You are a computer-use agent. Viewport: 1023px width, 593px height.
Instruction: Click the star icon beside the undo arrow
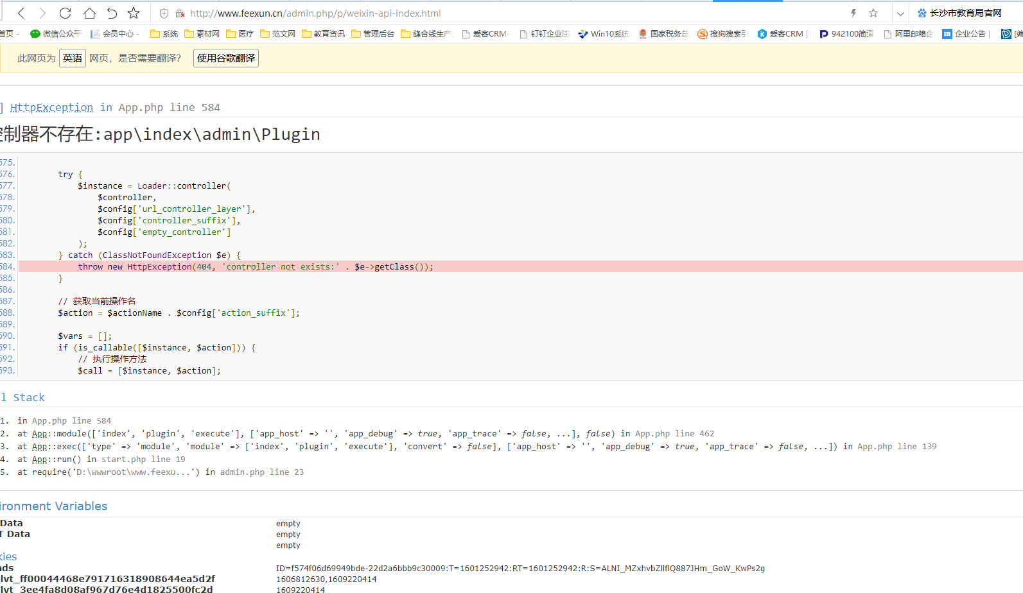[134, 13]
